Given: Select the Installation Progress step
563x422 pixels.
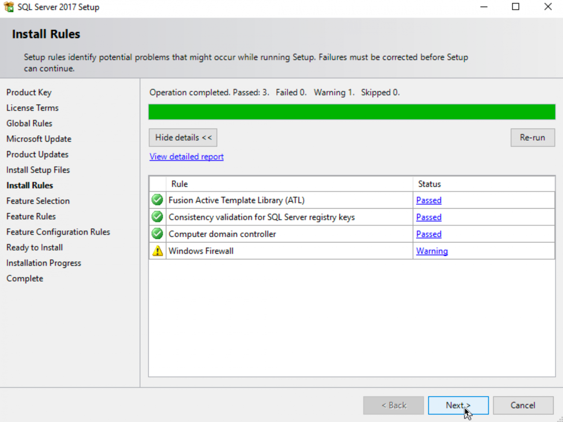Looking at the screenshot, I should [44, 263].
